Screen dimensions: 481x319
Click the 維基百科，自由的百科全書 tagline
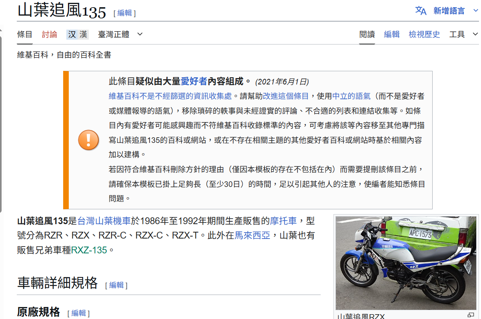click(x=64, y=55)
